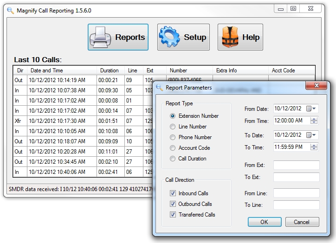Select the call at 10/12/2012 10:20:28 AM
Screen dimensions: 336x243
[83, 152]
